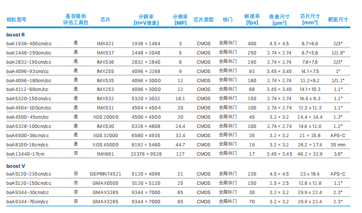The width and height of the screenshot is (362, 213).
Task: Open camera model boA13440-17cm
Action: tap(25, 154)
